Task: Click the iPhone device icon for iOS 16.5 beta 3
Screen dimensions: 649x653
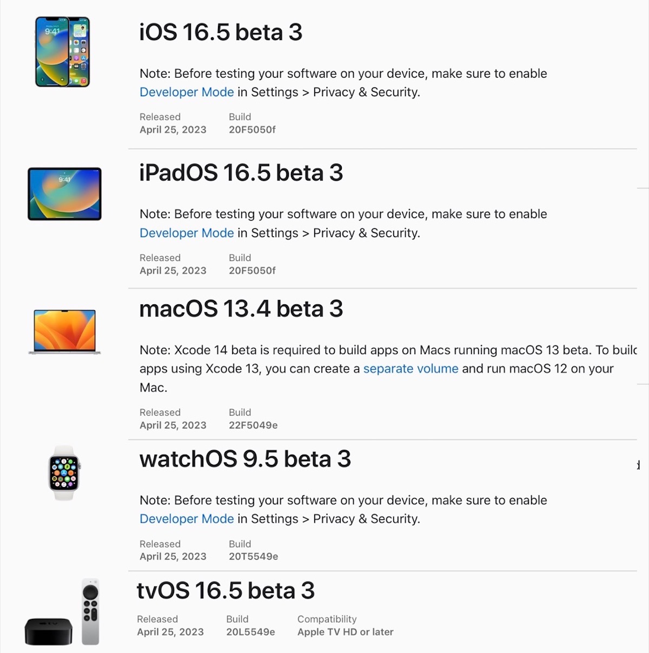Action: click(62, 51)
